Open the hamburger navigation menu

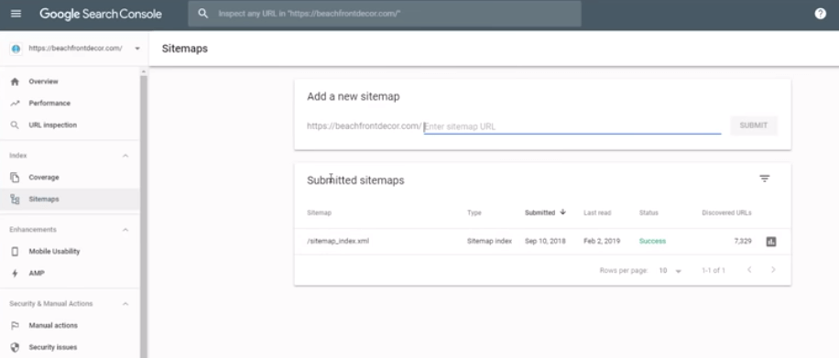pos(16,14)
